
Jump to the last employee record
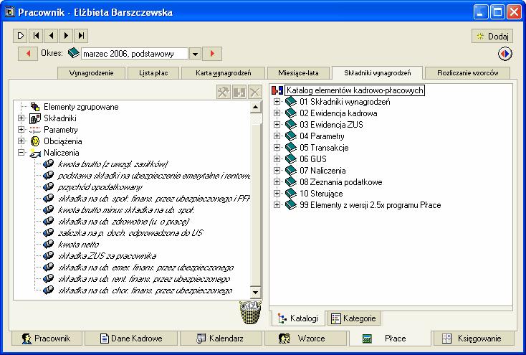tap(80, 36)
